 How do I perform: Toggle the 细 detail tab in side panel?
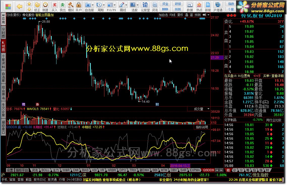[x=228, y=170]
